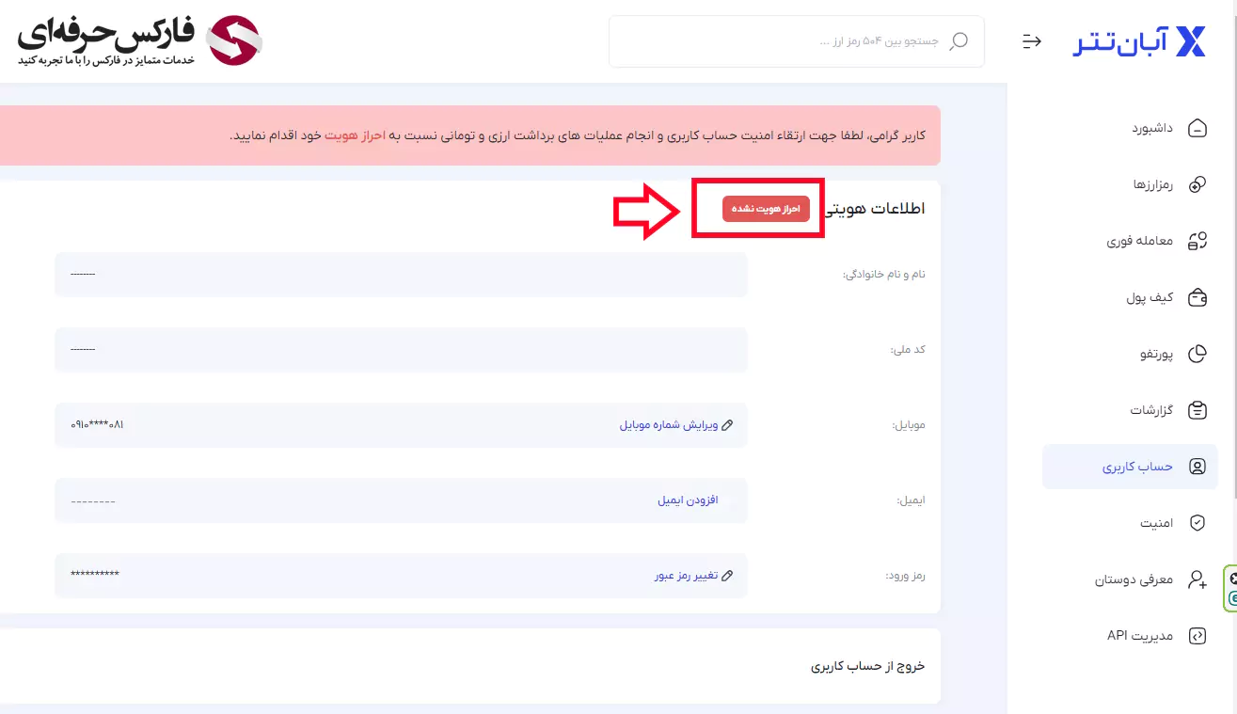The width and height of the screenshot is (1237, 714).
Task: Click the رمز ورود: label
Action: pos(906,576)
